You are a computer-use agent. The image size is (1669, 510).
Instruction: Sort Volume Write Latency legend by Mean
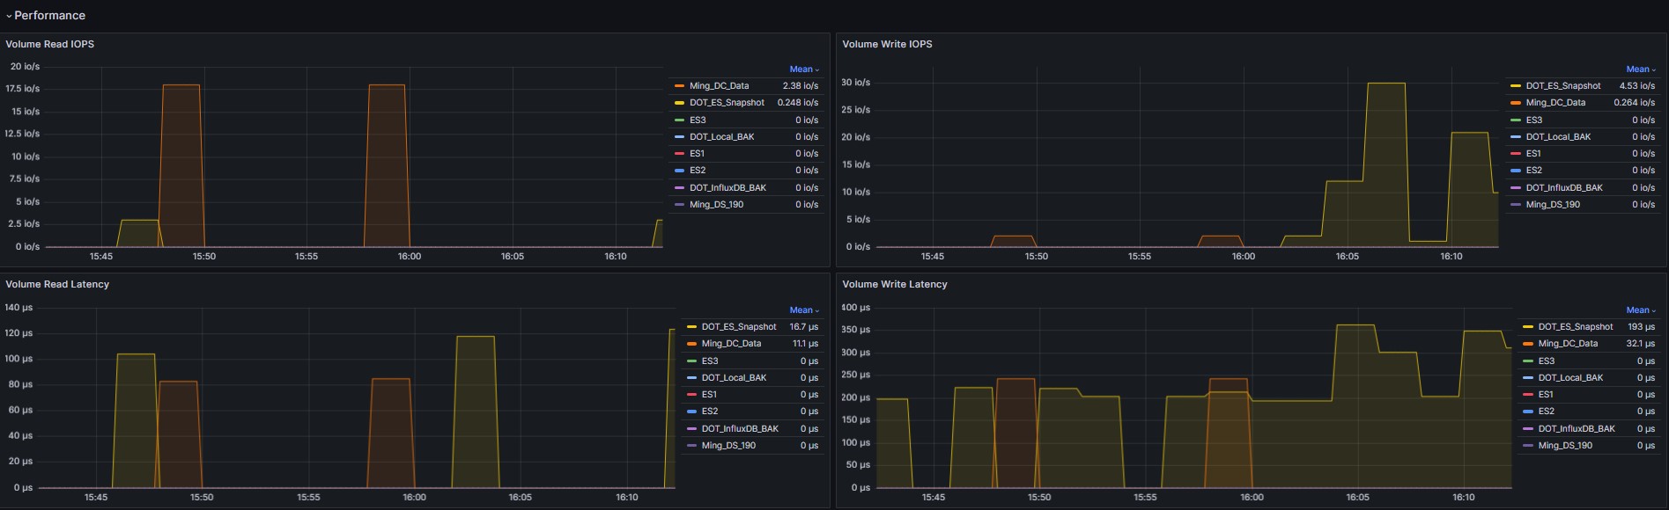[1641, 310]
